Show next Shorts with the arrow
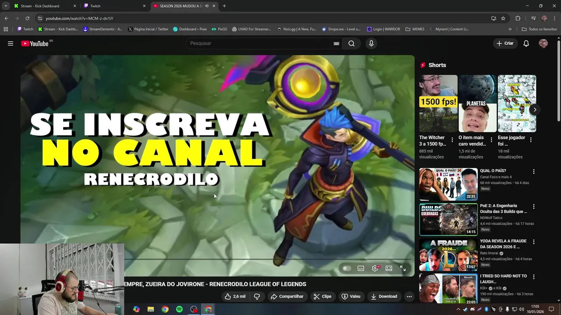The width and height of the screenshot is (561, 315). point(535,110)
